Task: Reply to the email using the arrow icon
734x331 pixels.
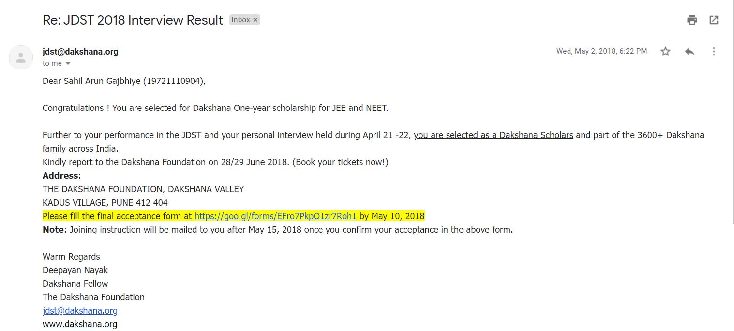Action: [689, 51]
